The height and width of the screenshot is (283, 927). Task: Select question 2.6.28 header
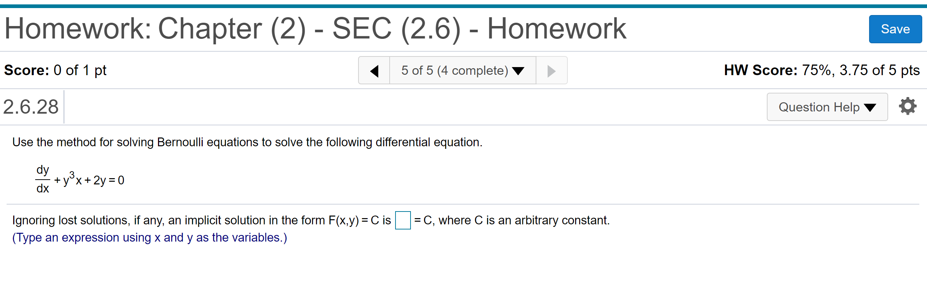[31, 107]
